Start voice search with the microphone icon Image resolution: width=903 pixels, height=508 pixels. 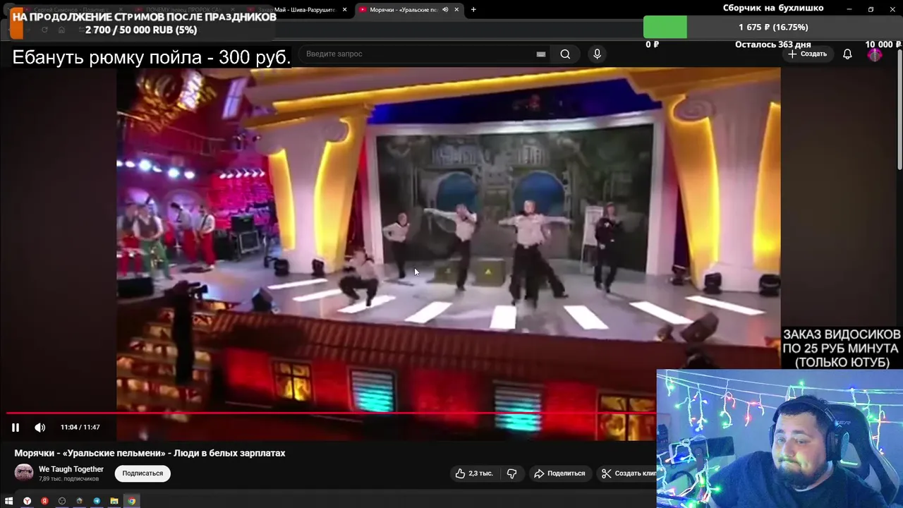[597, 54]
